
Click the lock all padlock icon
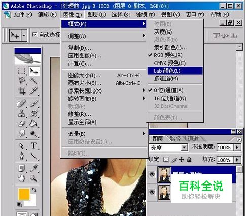coord(189,159)
